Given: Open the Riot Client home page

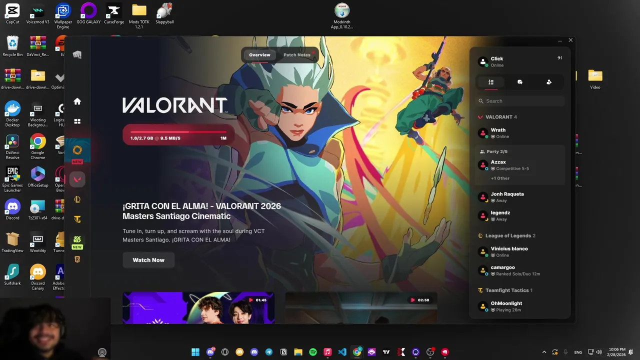Looking at the screenshot, I should [77, 101].
